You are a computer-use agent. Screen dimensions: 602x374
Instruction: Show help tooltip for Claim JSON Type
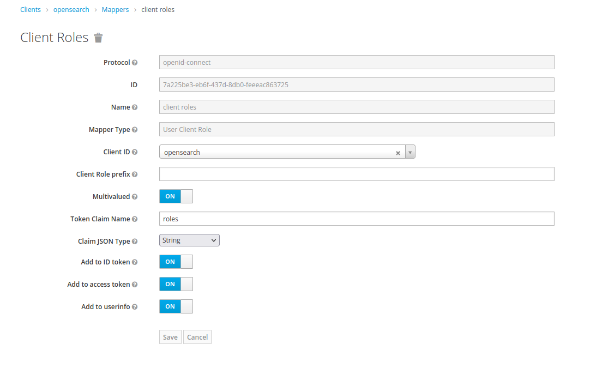pos(135,242)
